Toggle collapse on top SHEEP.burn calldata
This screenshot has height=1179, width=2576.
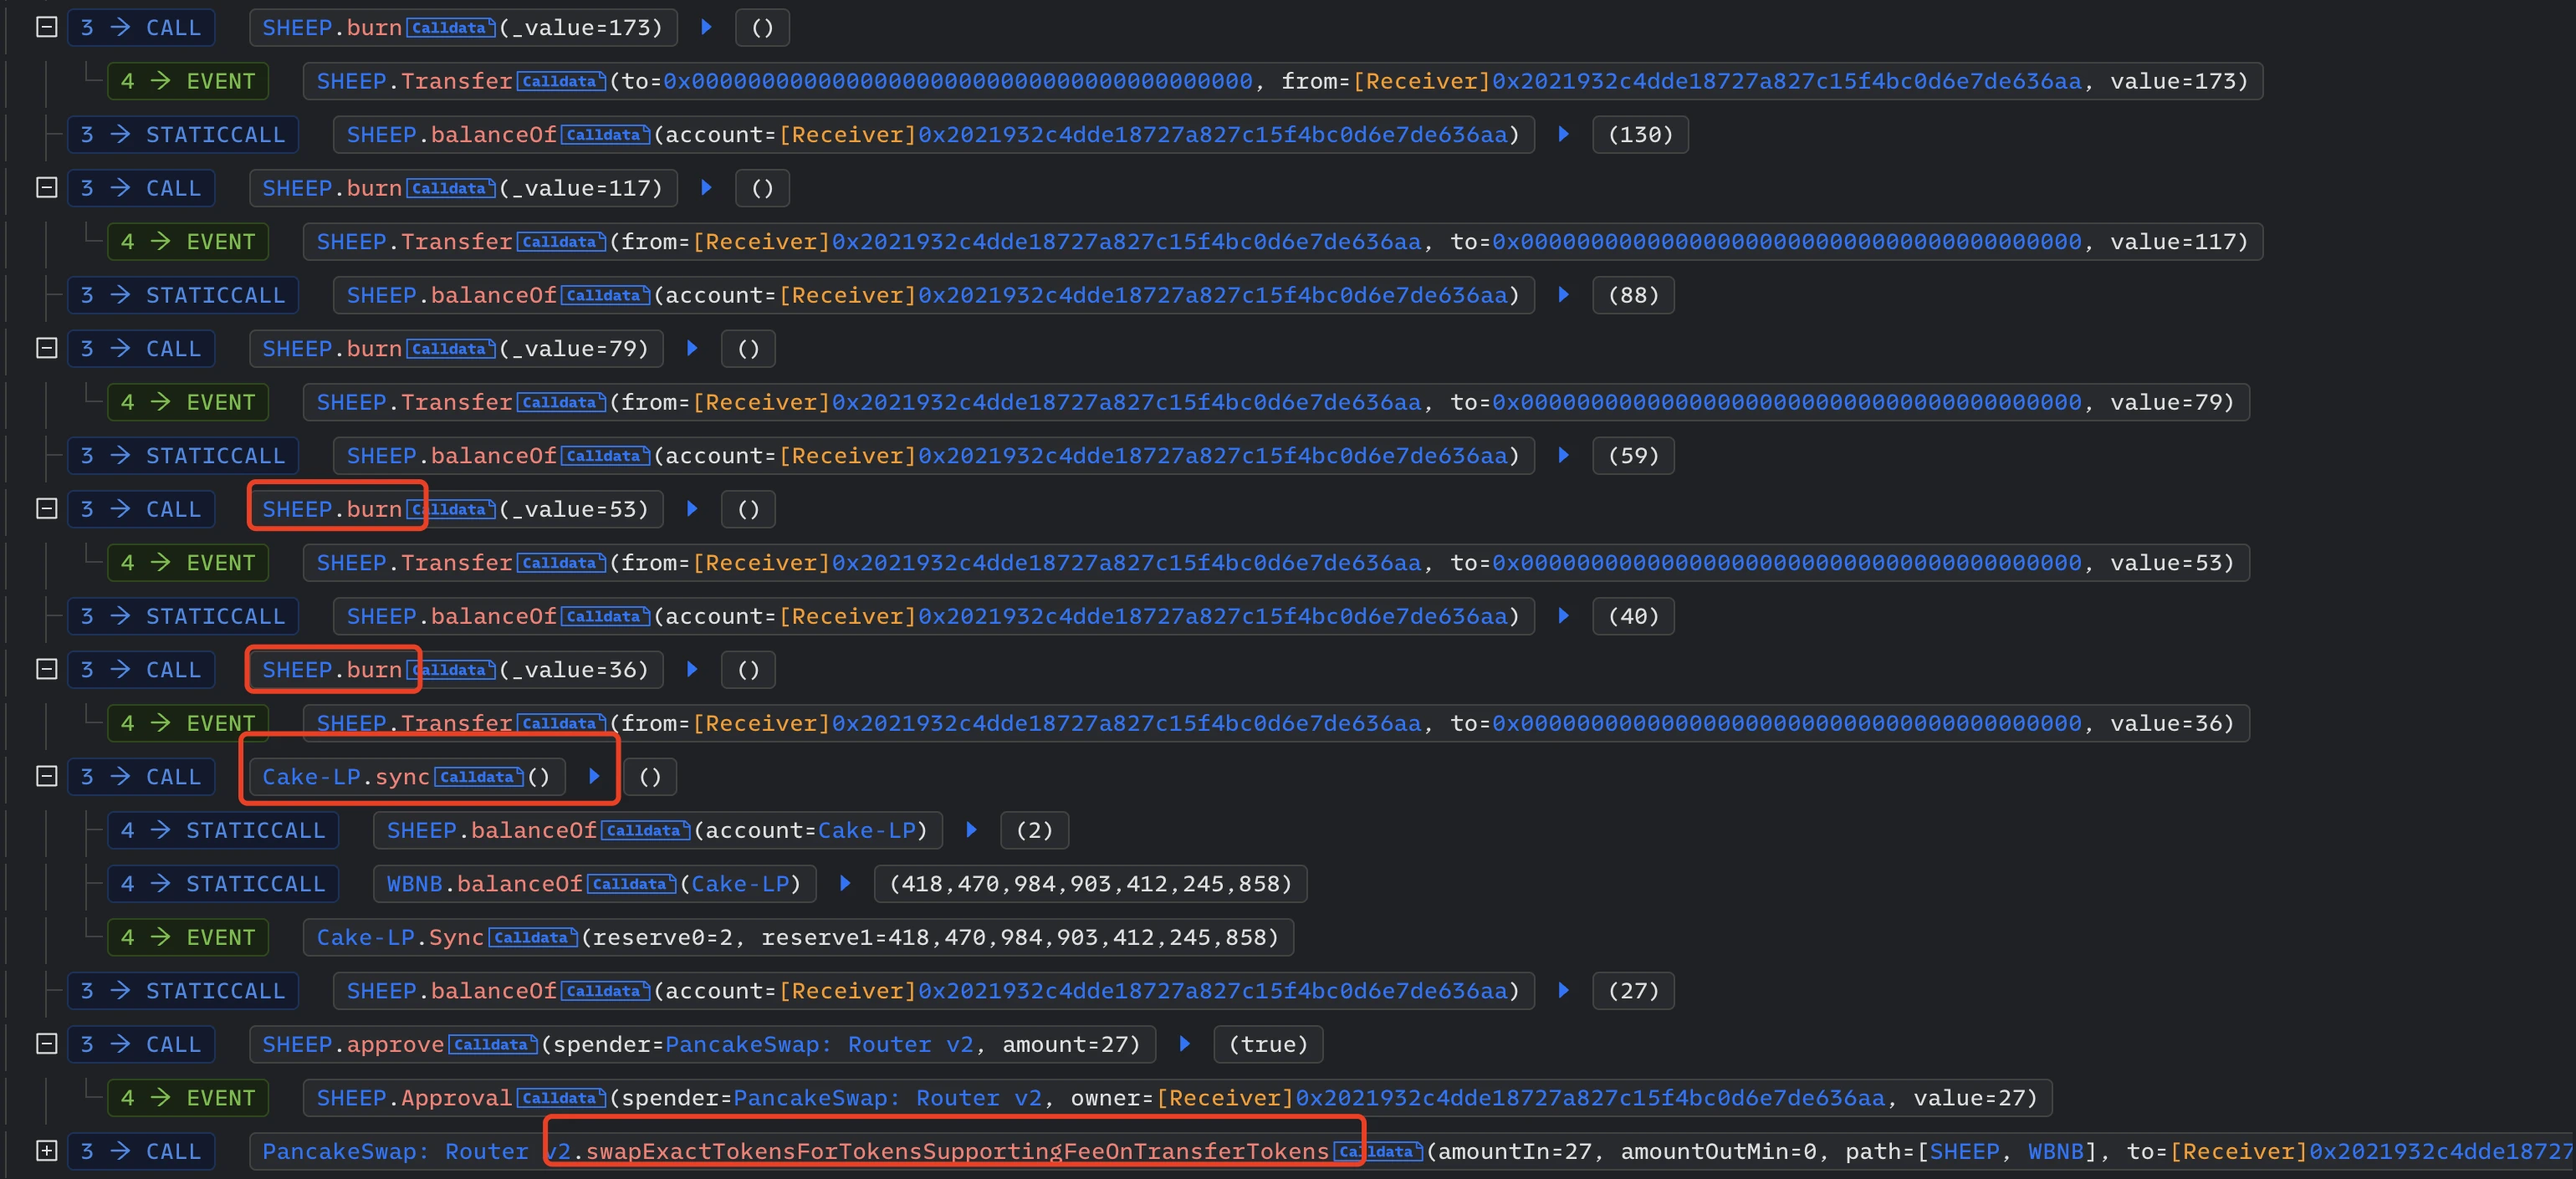point(49,26)
